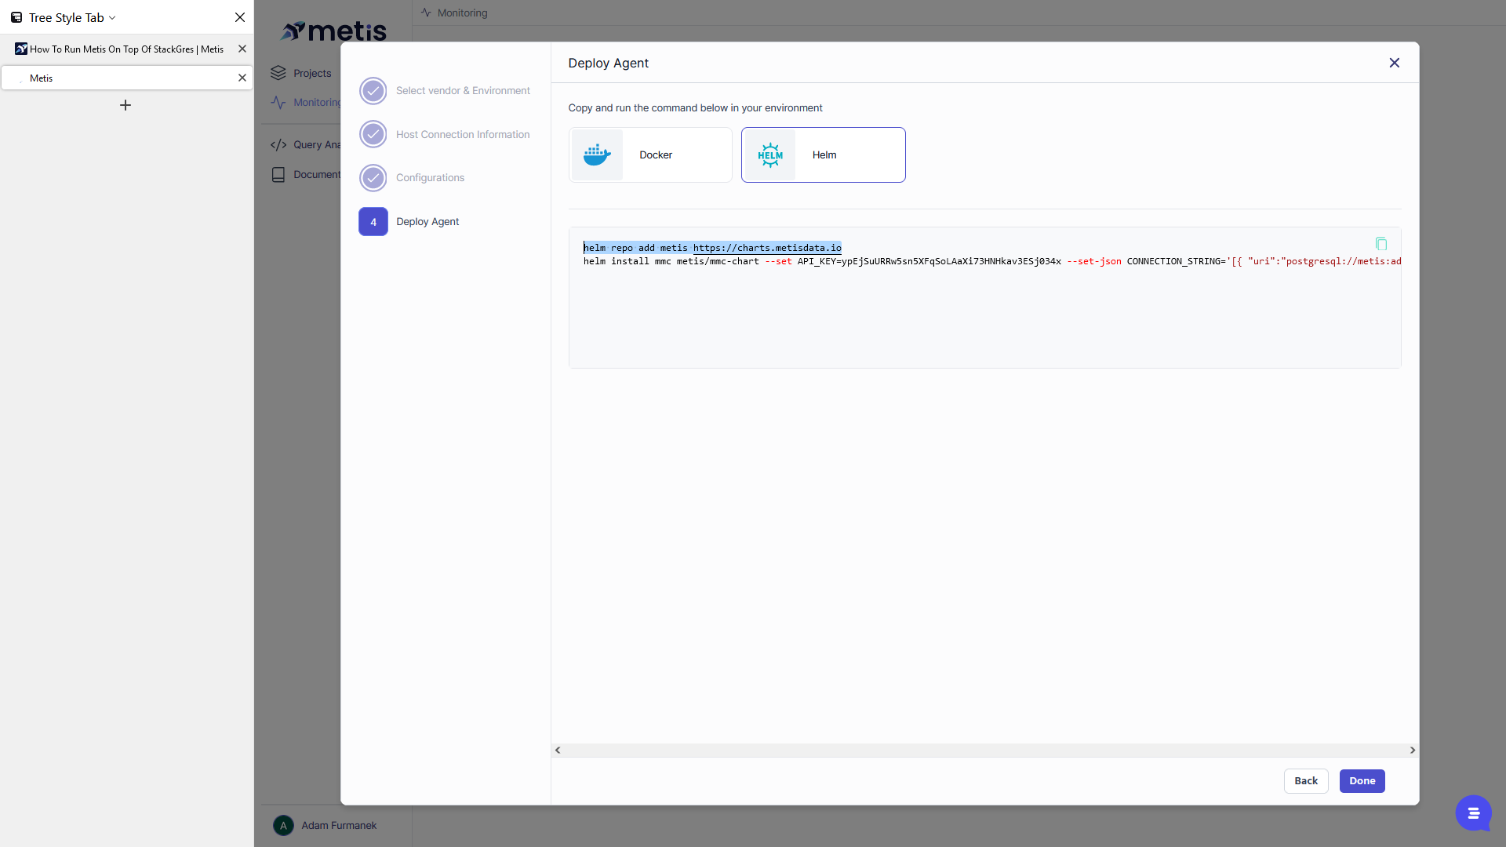Image resolution: width=1506 pixels, height=847 pixels.
Task: Click the horizontal scrollbar right arrow
Action: click(x=1412, y=751)
